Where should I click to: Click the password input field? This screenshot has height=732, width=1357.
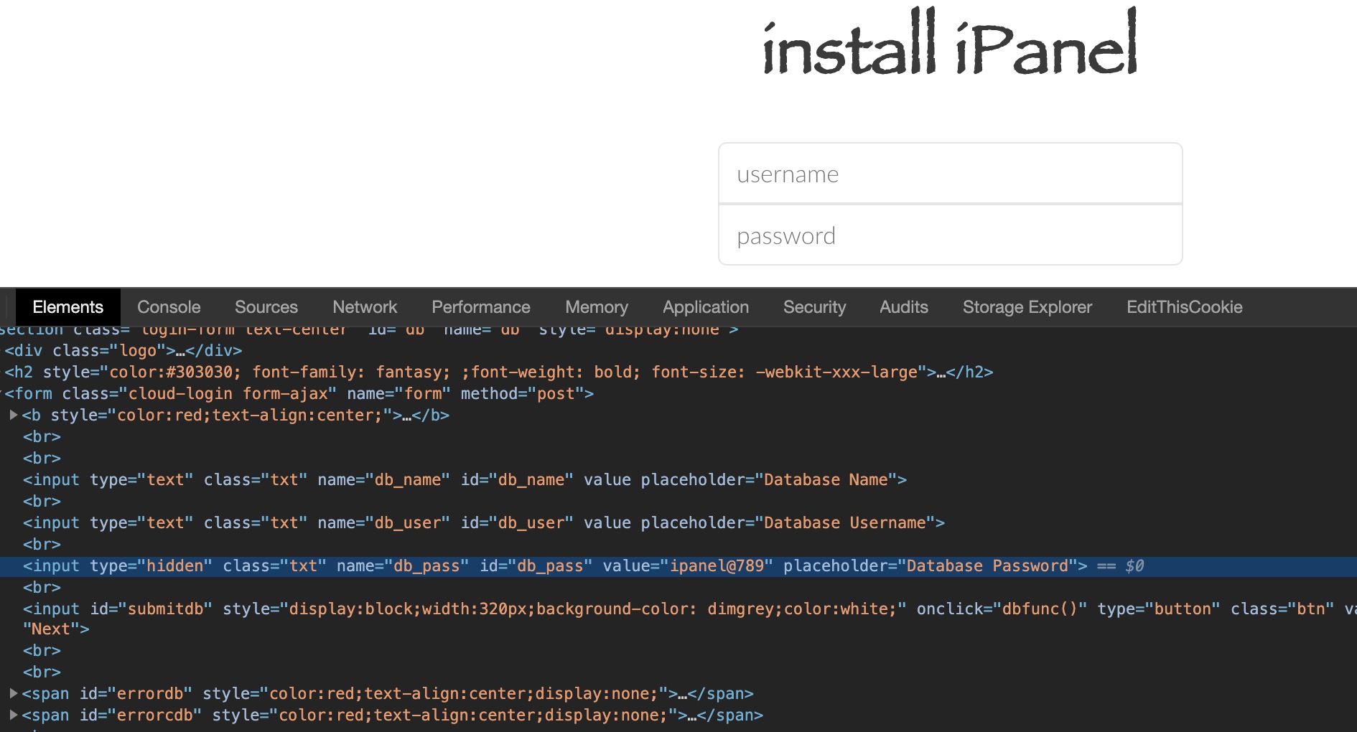click(950, 235)
